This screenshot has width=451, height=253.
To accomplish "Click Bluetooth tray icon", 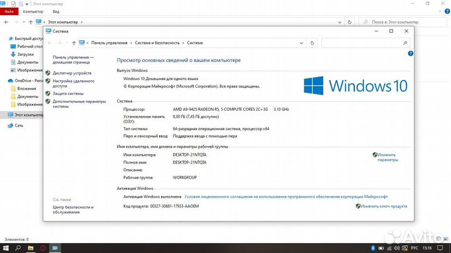I will pyautogui.click(x=373, y=248).
